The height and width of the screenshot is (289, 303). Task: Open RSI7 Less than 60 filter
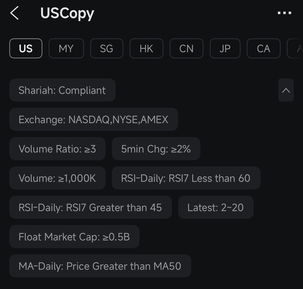pos(186,178)
